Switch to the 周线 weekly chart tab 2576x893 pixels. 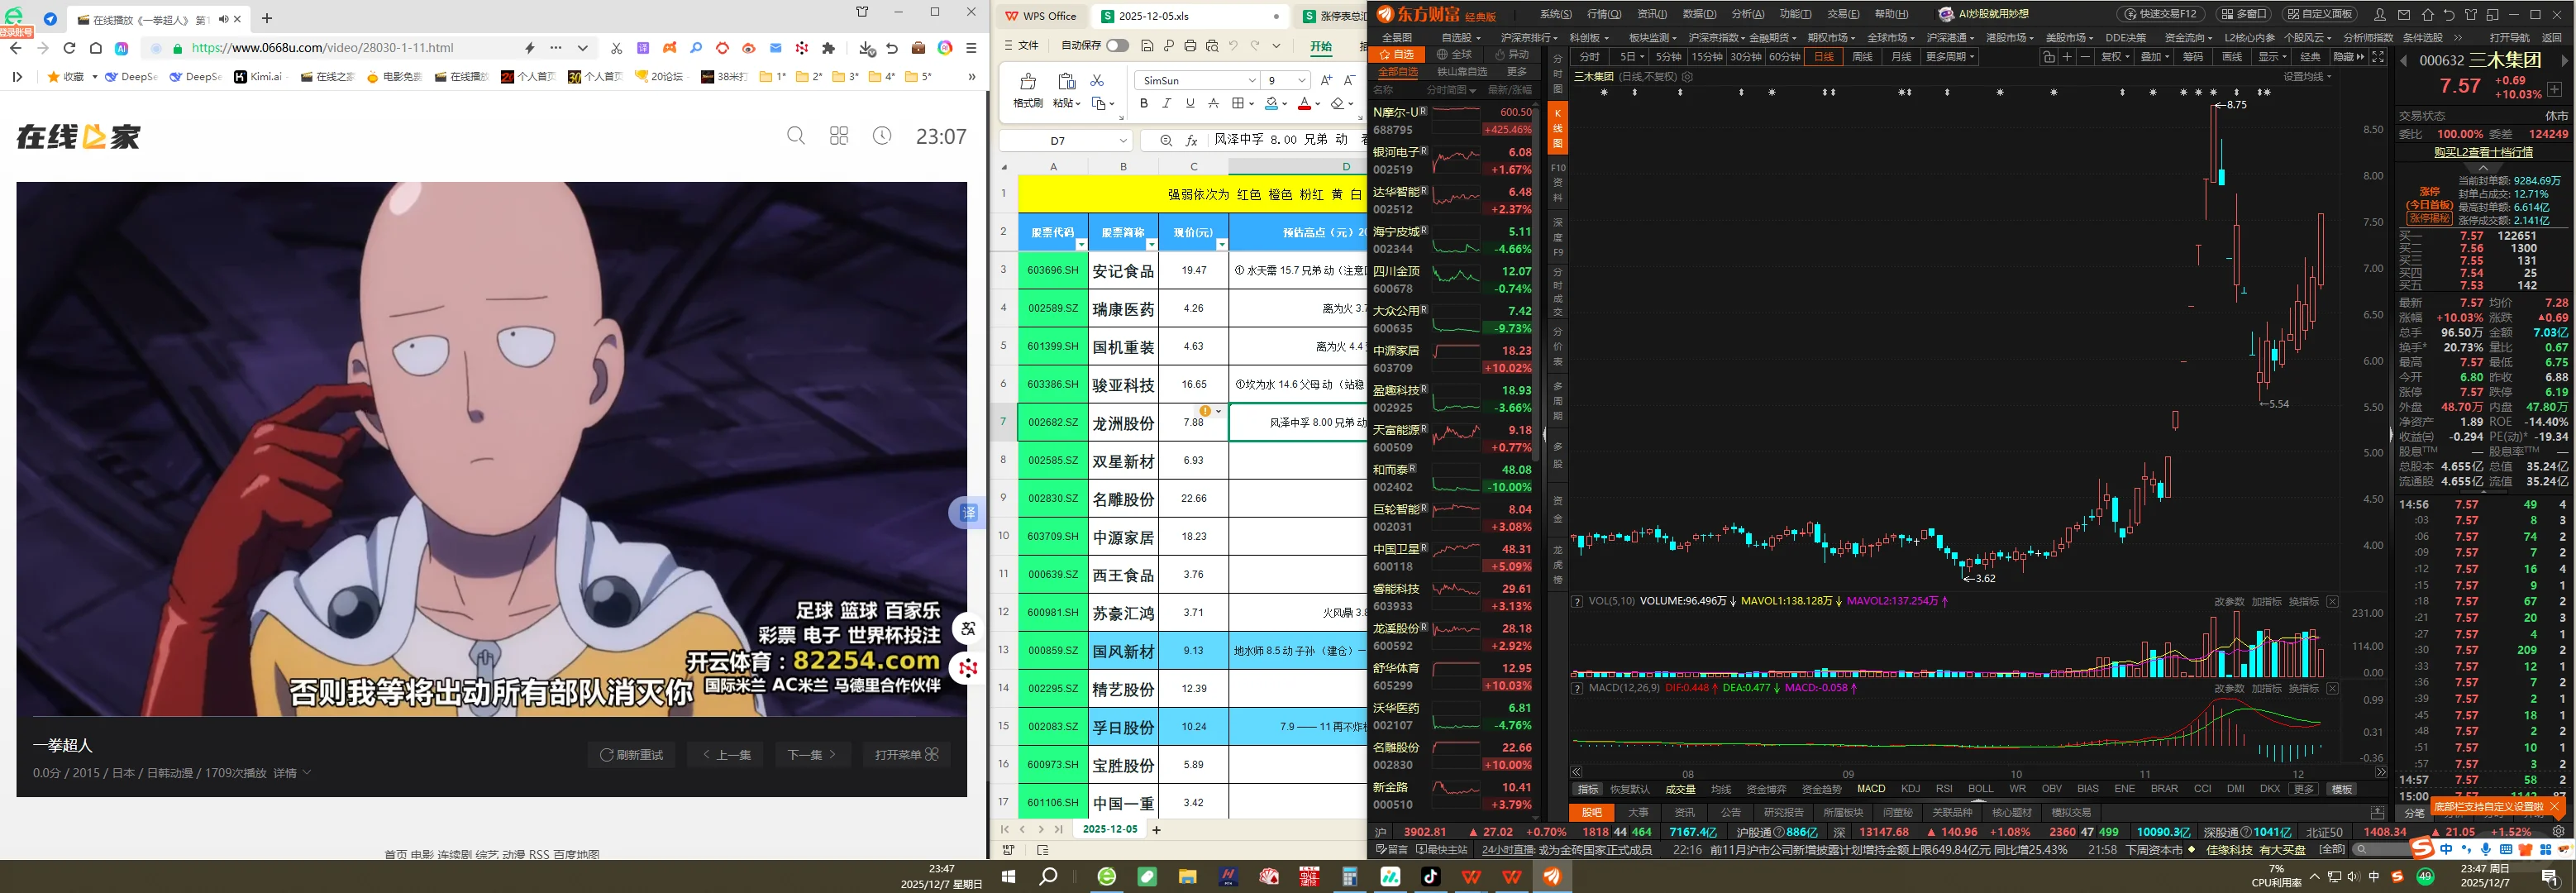tap(1862, 57)
